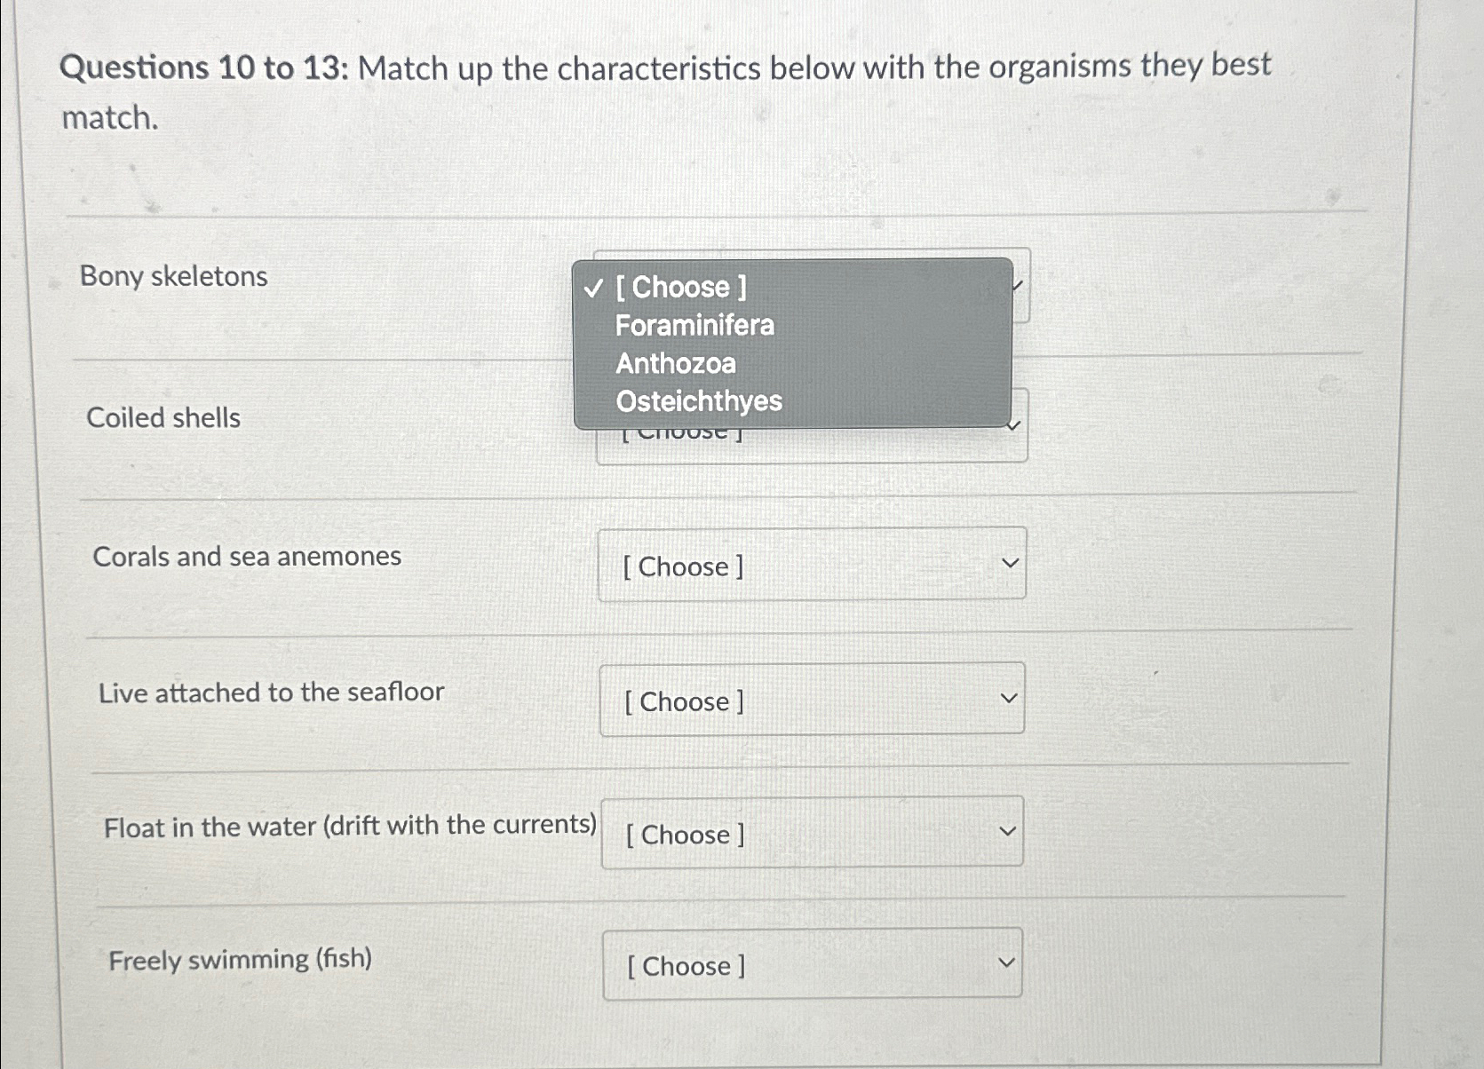
Task: Click the chevron on the Float dropdown
Action: coord(1006,830)
